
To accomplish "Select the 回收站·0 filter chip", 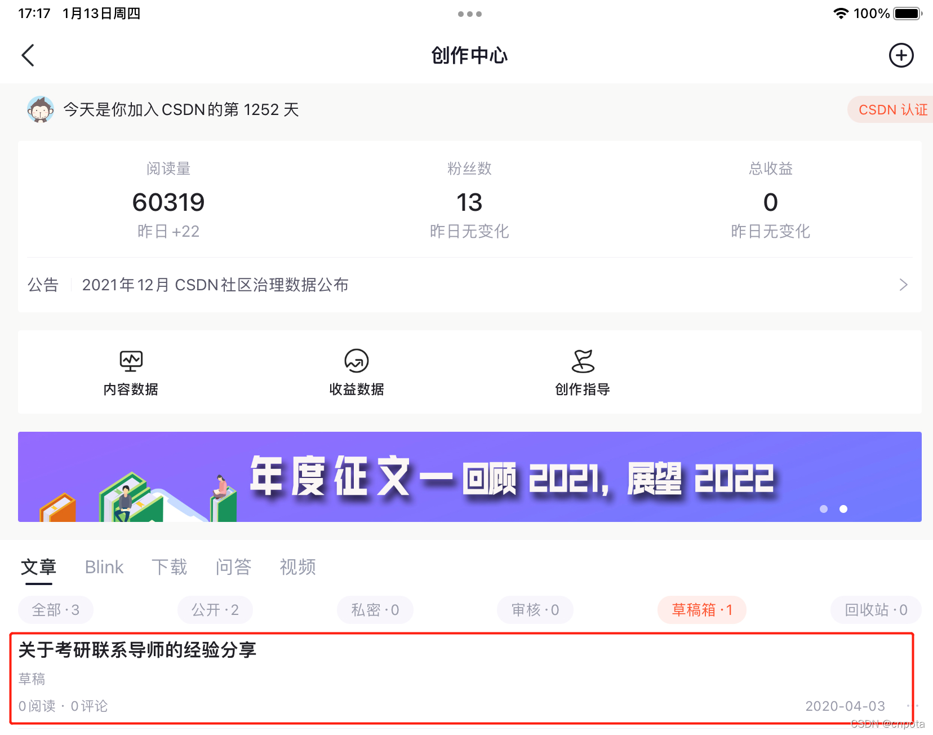I will tap(876, 610).
